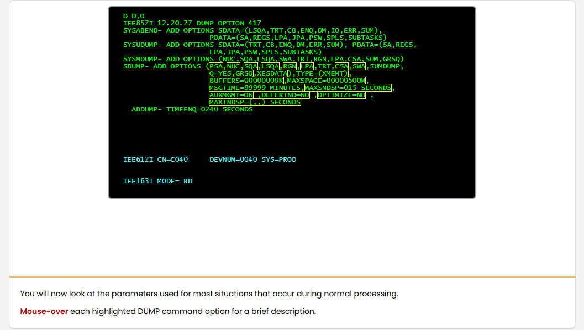Select the highlighted AUXMGMT=ON option
The width and height of the screenshot is (584, 330).
coord(231,95)
